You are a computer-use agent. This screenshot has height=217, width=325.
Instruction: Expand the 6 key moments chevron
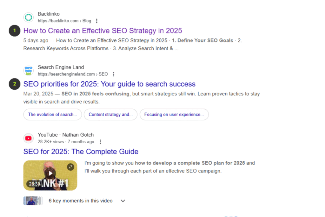pyautogui.click(x=123, y=201)
